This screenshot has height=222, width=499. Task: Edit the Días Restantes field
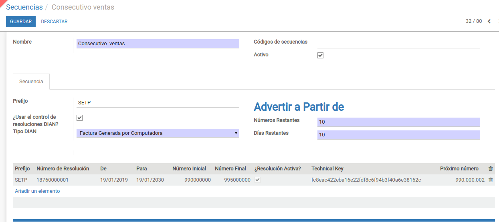[398, 135]
